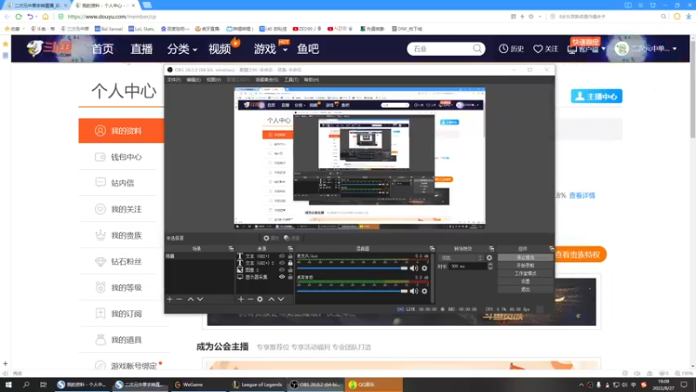696x392 pixels.
Task: Move scene up arrow in 场景 panel
Action: tap(191, 299)
